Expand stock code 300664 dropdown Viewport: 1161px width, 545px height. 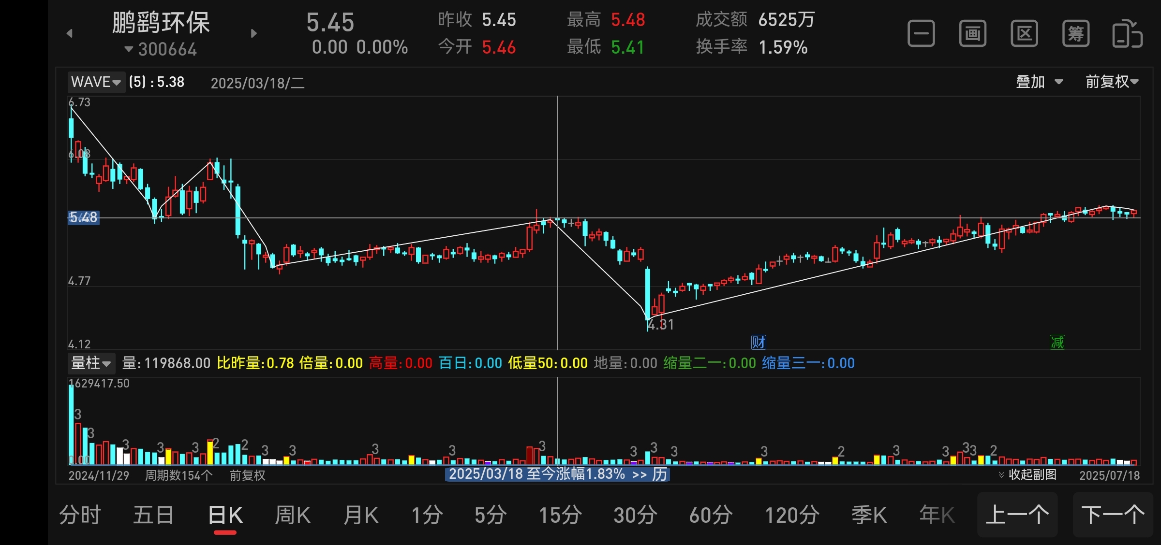(x=161, y=49)
